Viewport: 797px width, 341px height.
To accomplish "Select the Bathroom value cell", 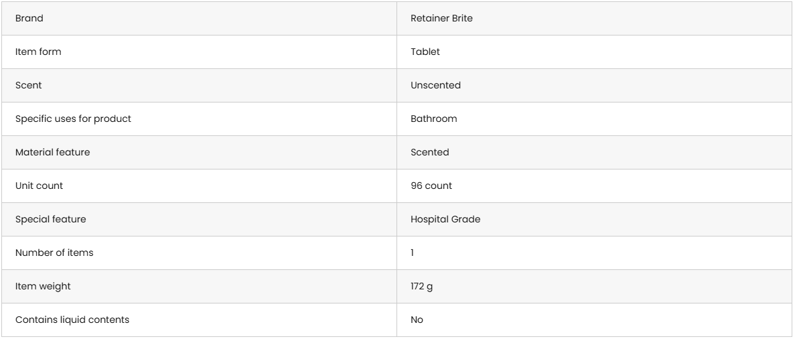I will pos(433,119).
